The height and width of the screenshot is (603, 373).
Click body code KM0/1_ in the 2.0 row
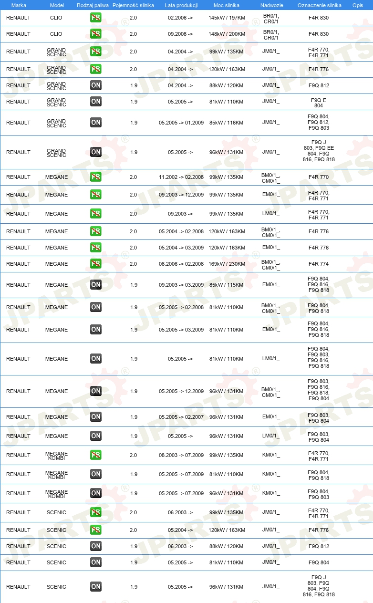click(271, 455)
